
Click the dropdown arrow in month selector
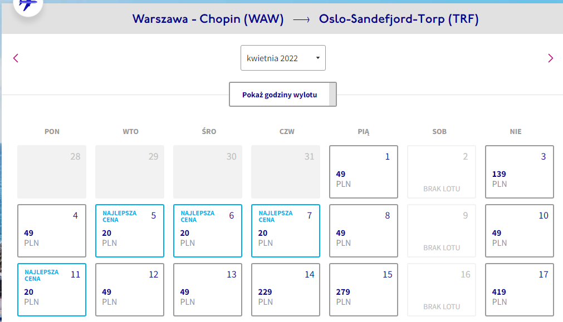pos(318,58)
